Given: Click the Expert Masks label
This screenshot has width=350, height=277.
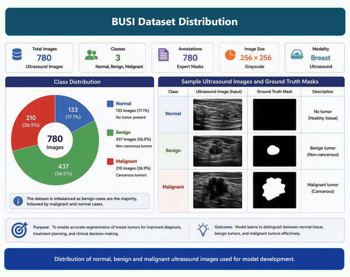Looking at the screenshot, I should point(190,67).
